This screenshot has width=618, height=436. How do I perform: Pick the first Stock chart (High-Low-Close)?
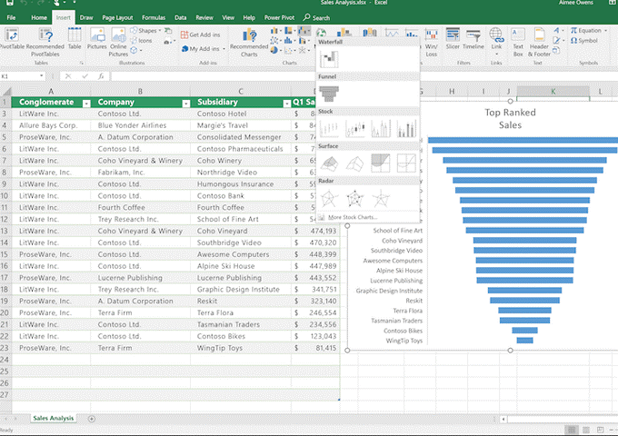tap(331, 128)
